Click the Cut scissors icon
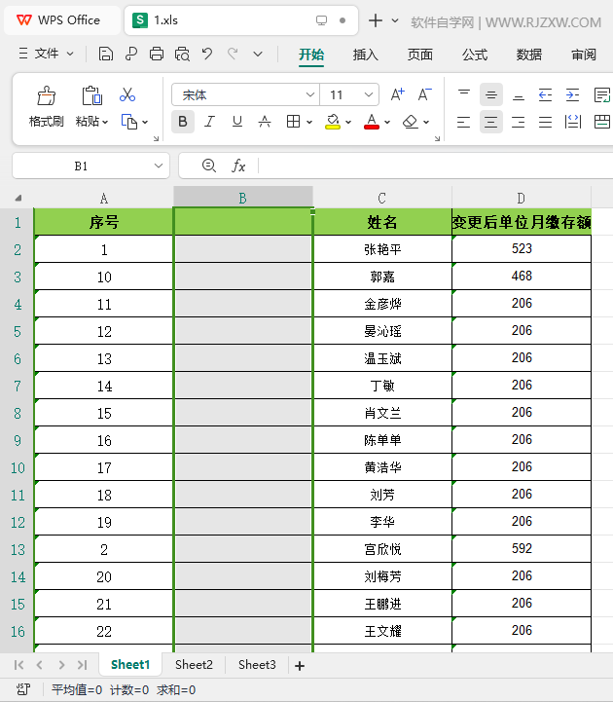 127,94
